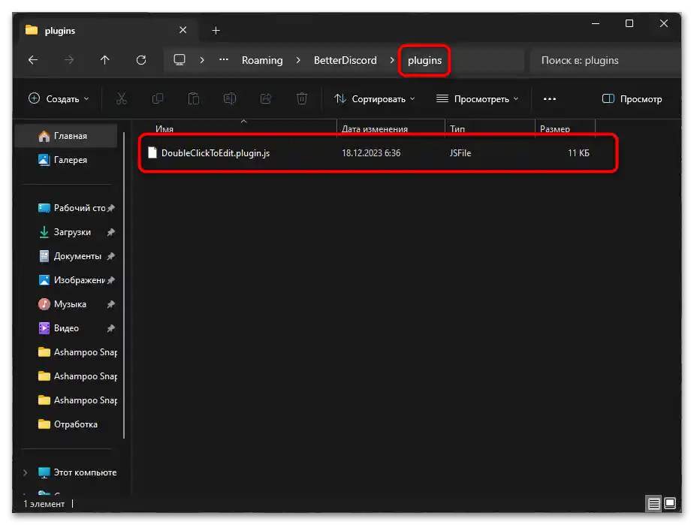Click the navigation pane scrollbar
Viewport: 694px width, 525px height.
click(125, 285)
